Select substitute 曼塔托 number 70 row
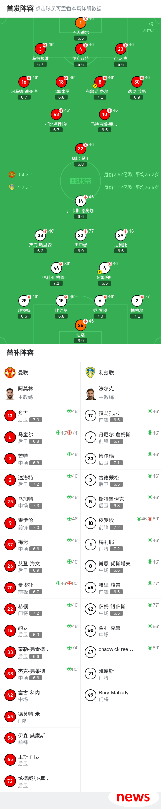The image size is (161, 809). point(40,588)
